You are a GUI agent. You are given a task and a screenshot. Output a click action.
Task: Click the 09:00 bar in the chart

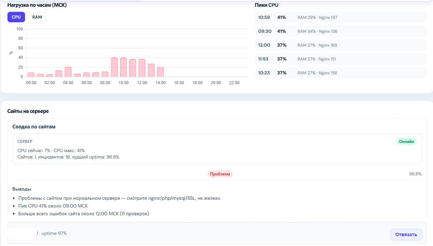115,67
